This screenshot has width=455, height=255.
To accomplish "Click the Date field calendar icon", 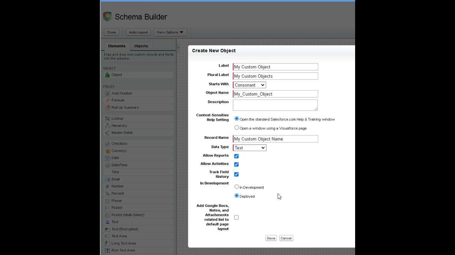I will point(107,158).
